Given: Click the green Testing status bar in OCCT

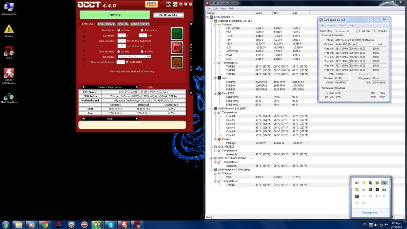Looking at the screenshot, I should point(115,15).
